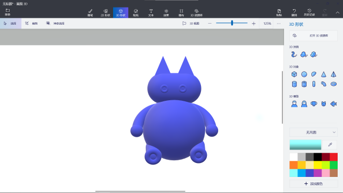Select the sphere 3D object
This screenshot has height=193, width=343.
[304, 75]
